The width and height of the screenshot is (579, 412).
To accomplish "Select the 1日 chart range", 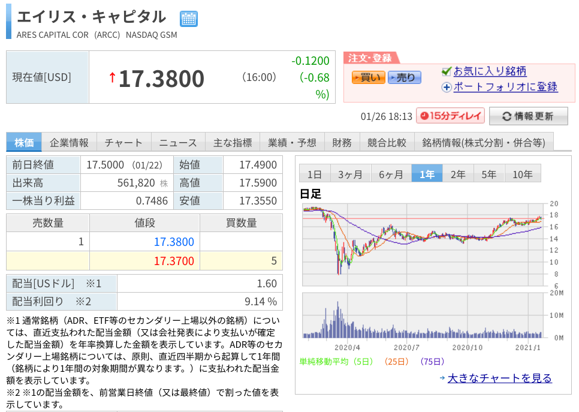I will (x=315, y=174).
